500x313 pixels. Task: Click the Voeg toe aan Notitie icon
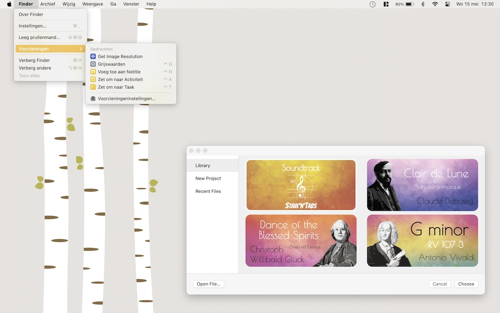(x=93, y=72)
